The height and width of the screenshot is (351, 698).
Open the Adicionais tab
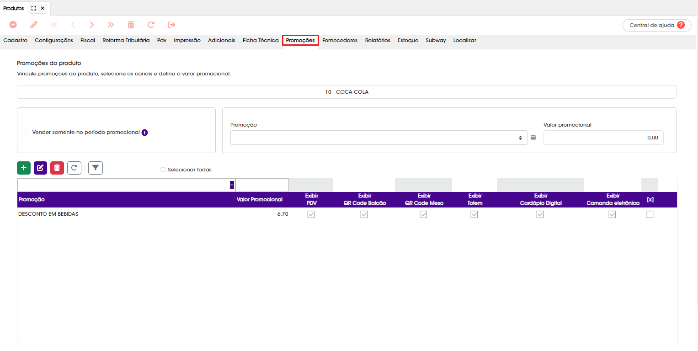click(x=222, y=40)
